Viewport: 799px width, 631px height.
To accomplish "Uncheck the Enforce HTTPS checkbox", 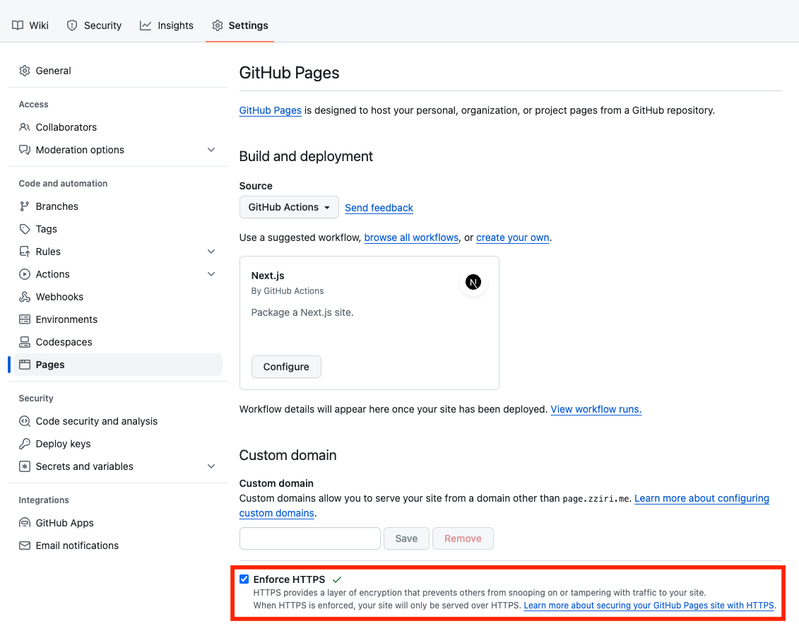I will click(x=244, y=579).
